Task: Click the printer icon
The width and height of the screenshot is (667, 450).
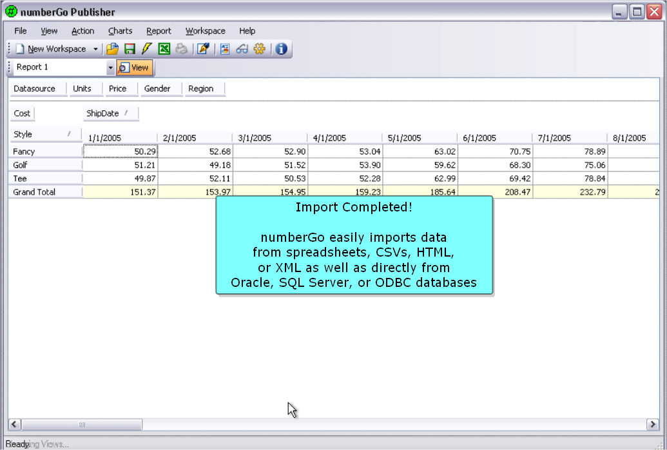Action: pyautogui.click(x=182, y=49)
